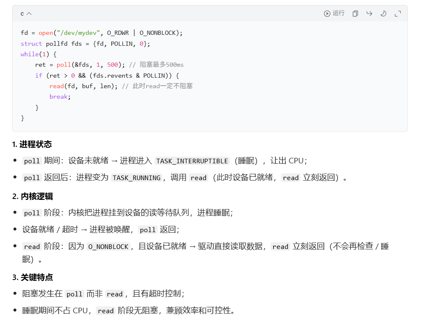Click the O_NONBLOCK inline code in bullet
The image size is (430, 322).
(x=108, y=247)
